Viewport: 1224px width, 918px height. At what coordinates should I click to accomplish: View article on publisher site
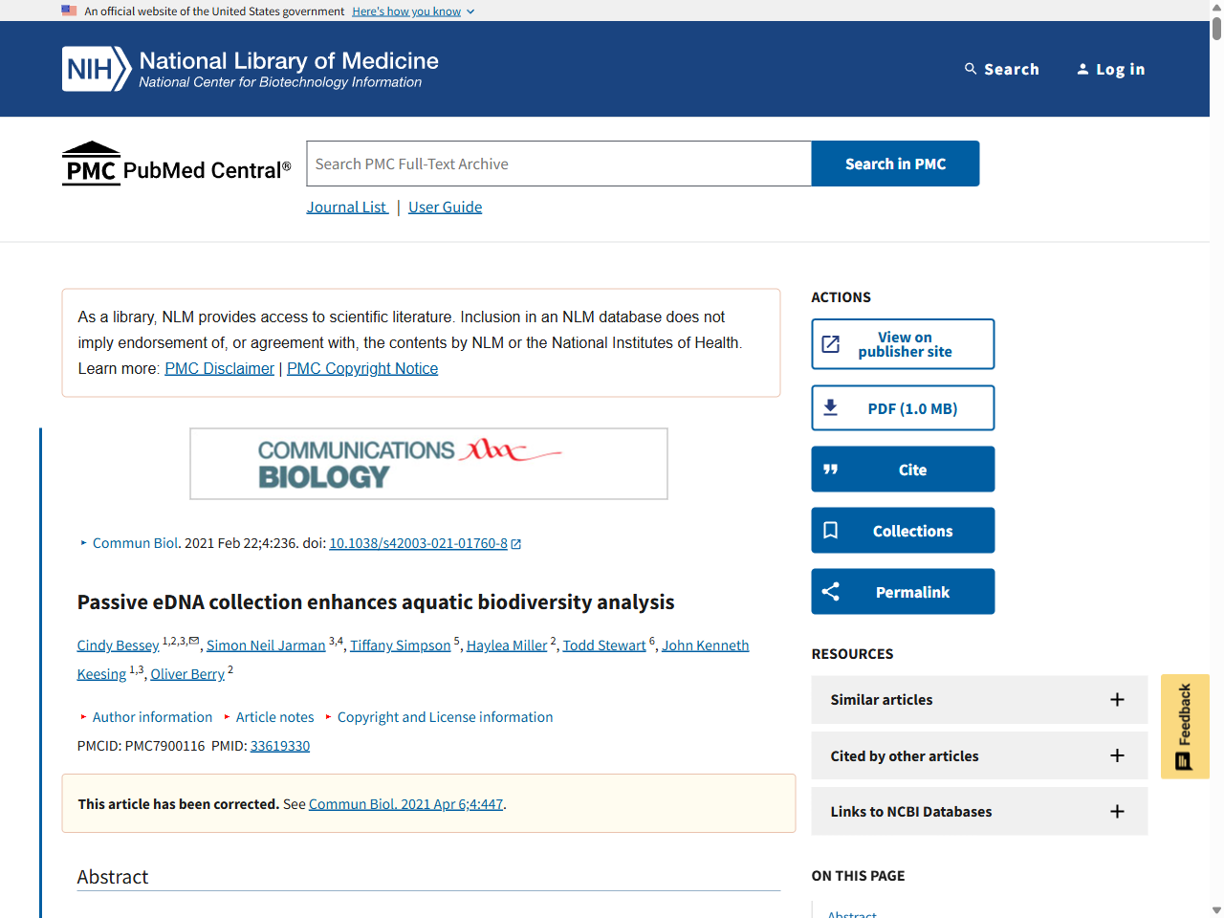[903, 344]
